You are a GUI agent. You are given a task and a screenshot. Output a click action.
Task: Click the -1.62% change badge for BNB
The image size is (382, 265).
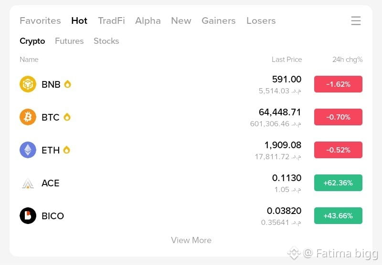pos(338,84)
